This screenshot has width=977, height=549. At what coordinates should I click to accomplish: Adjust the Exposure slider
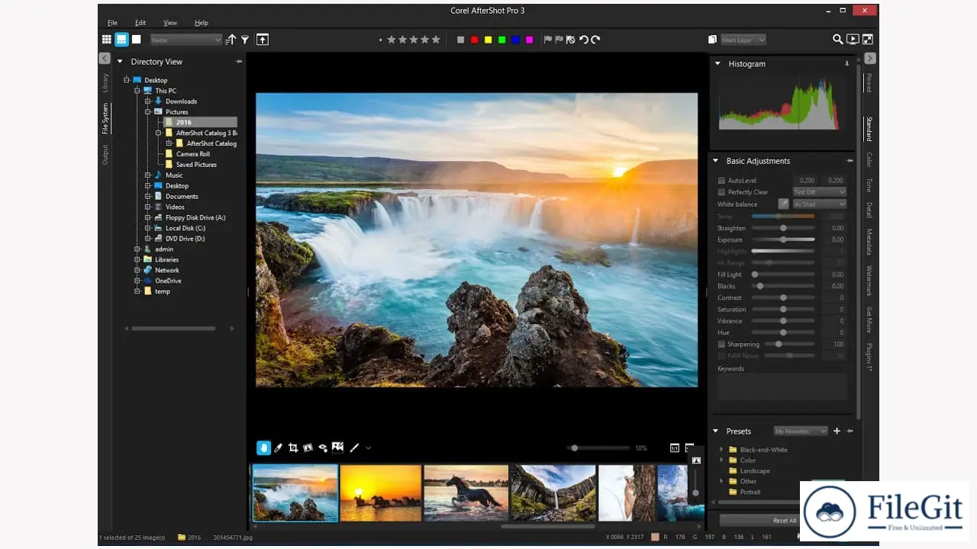click(783, 239)
